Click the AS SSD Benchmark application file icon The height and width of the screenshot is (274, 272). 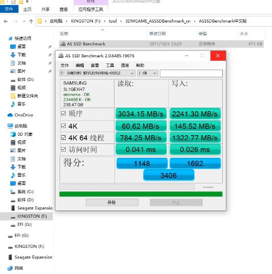tap(63, 44)
